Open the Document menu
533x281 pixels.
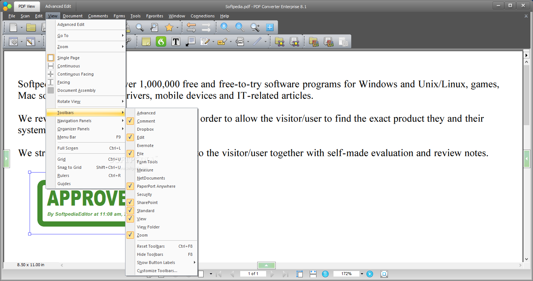click(73, 16)
